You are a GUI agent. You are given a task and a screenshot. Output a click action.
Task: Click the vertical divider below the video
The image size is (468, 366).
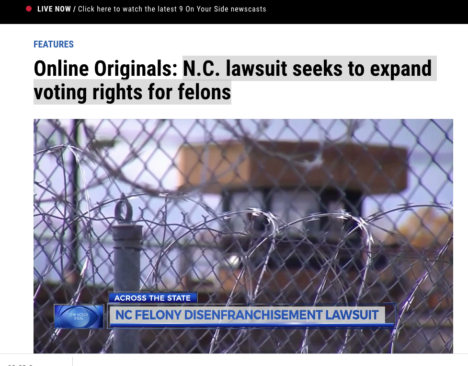tap(72, 361)
